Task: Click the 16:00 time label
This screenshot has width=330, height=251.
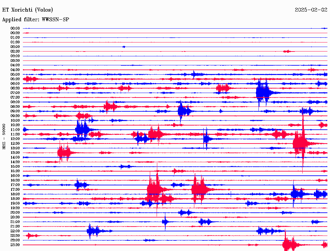Action: click(x=15, y=176)
